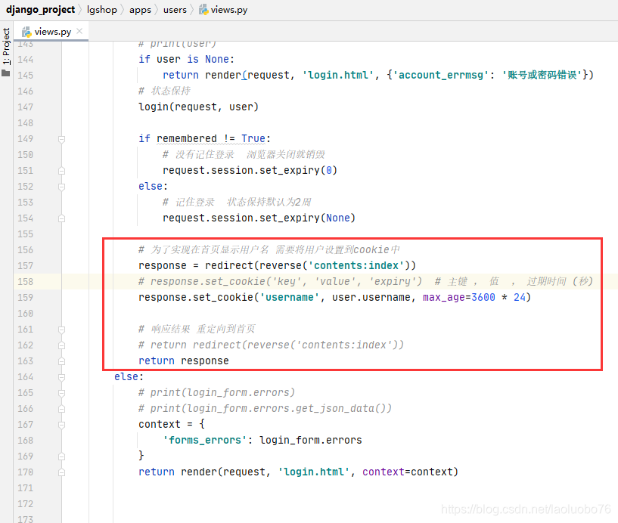Click '# print(login_form.errors)' comment
Image resolution: width=618 pixels, height=523 pixels.
click(x=216, y=393)
